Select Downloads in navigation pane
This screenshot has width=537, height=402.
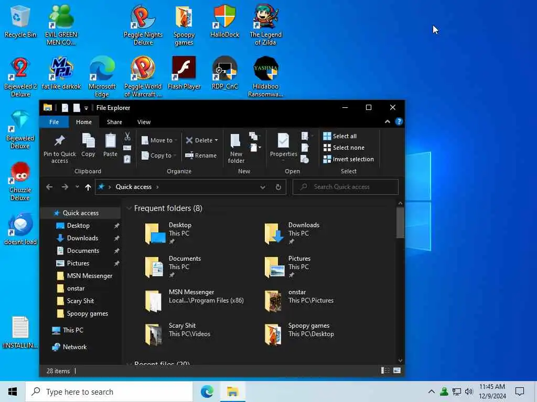point(82,238)
